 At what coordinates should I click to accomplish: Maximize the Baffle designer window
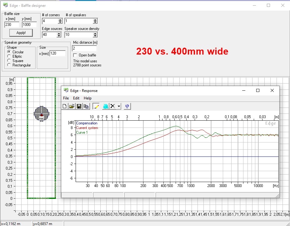[x=268, y=5]
